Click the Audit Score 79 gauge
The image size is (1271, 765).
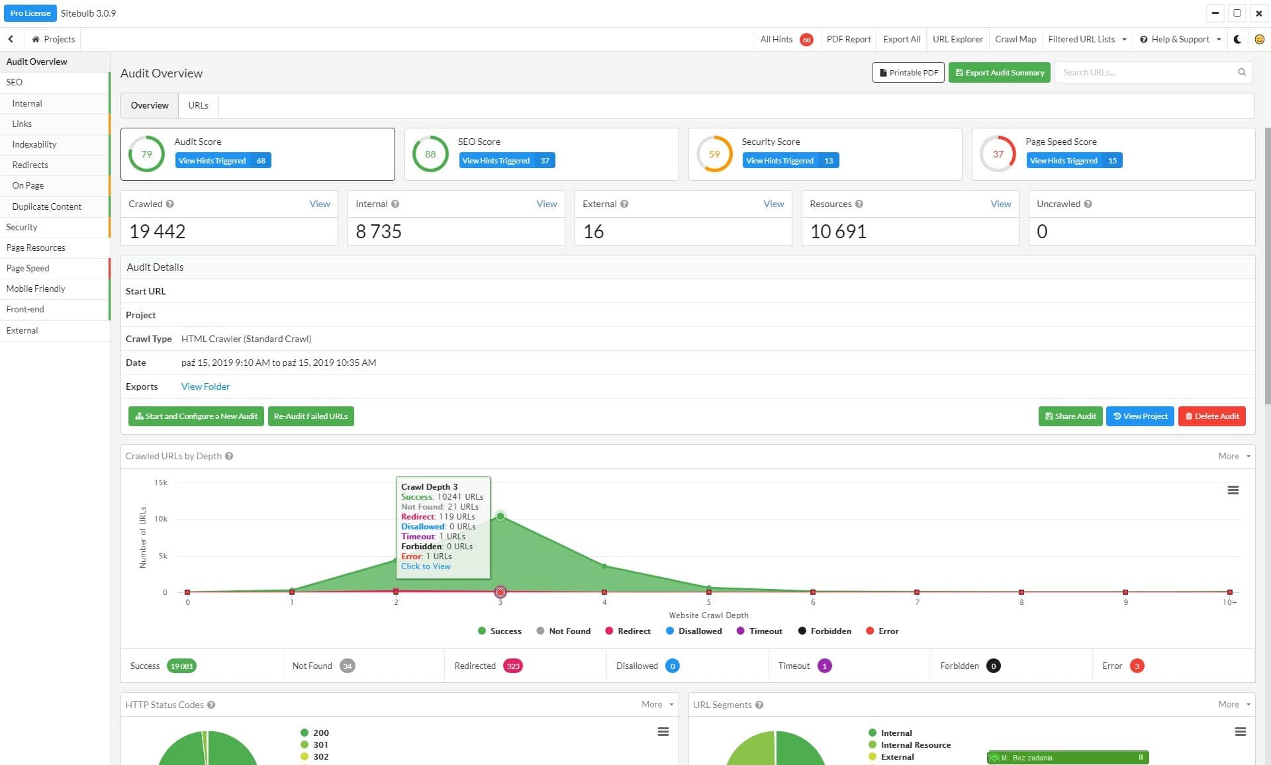[146, 154]
